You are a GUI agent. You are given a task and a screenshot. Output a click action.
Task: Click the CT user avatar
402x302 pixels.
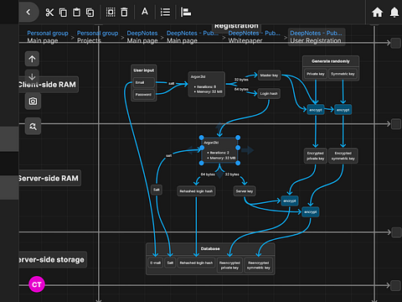pyautogui.click(x=37, y=284)
